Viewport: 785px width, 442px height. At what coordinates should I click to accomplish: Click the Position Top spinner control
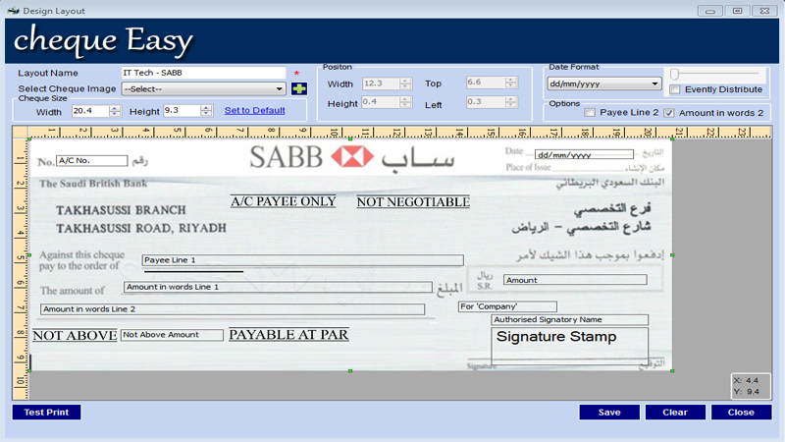coord(510,83)
